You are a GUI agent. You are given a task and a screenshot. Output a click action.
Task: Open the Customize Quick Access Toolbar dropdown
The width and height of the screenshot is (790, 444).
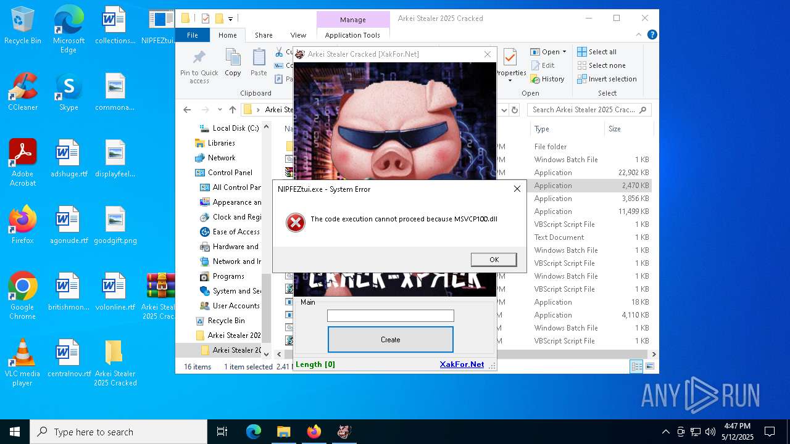point(231,19)
